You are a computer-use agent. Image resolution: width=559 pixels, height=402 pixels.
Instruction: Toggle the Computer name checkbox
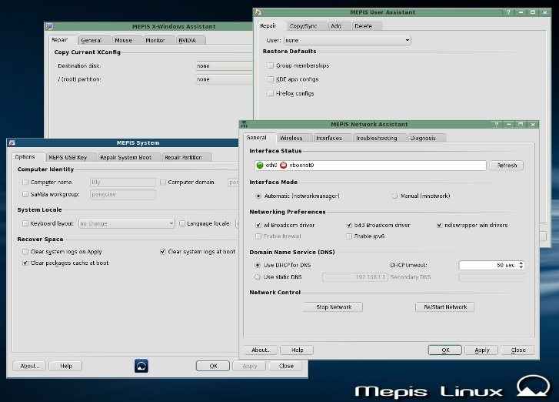(25, 182)
